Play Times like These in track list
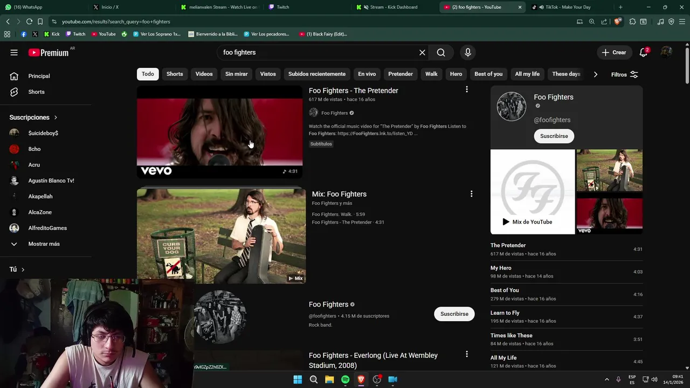Image resolution: width=690 pixels, height=388 pixels. 567,339
